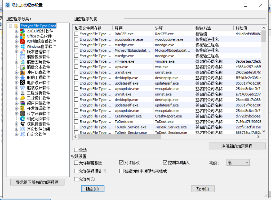Viewport: 271px width, 200px height.
Task: Click the 电路设计软件 icon
Action: (x=23, y=83)
